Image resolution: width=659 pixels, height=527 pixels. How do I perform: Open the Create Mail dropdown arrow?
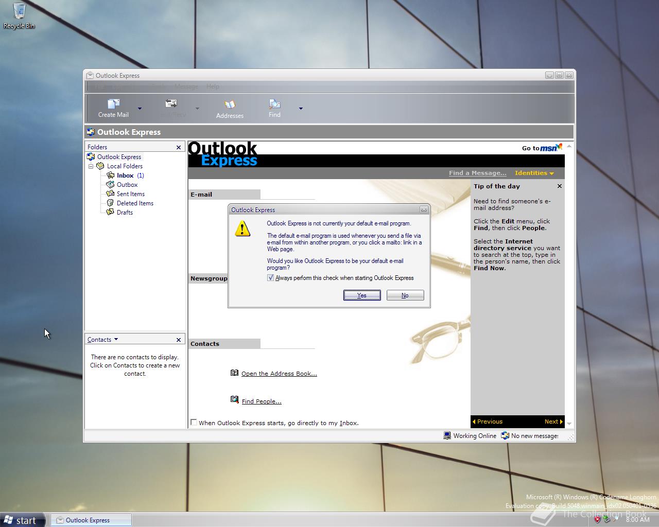[140, 109]
